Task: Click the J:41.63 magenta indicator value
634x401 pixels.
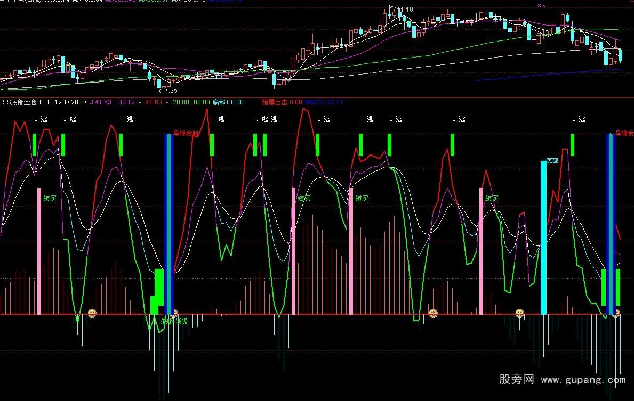Action: click(x=101, y=102)
